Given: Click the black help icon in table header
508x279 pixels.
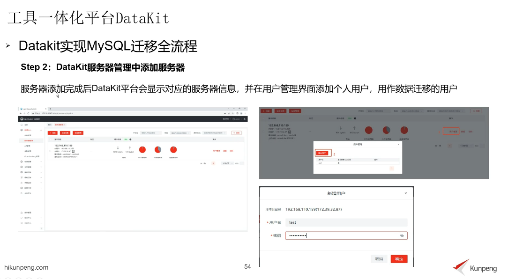Looking at the screenshot, I should tap(131, 139).
